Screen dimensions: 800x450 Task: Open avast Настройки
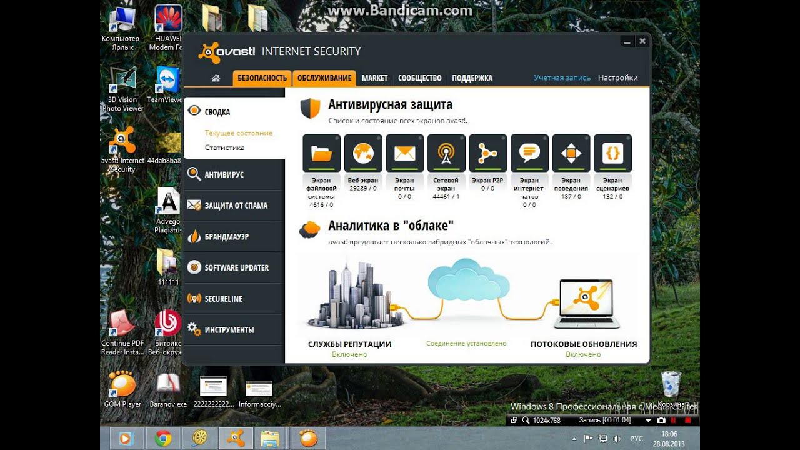tap(617, 78)
